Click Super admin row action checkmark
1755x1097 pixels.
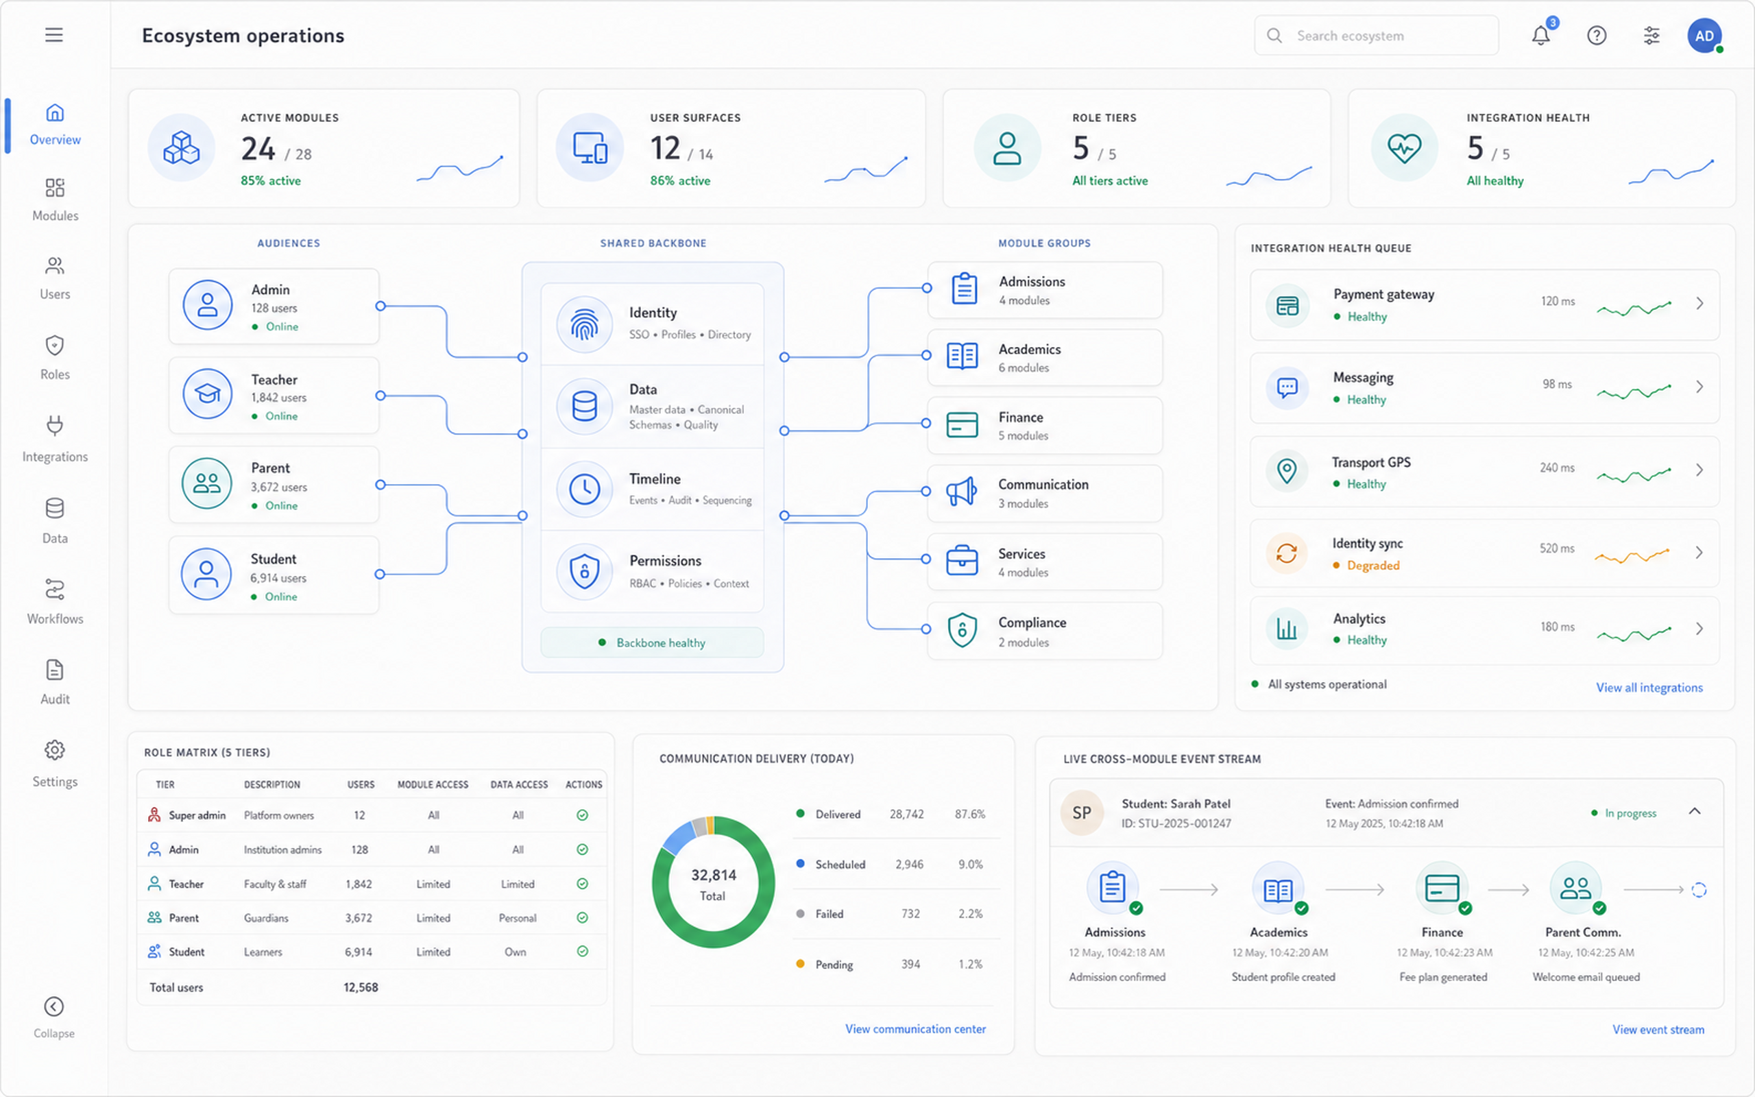pos(582,815)
